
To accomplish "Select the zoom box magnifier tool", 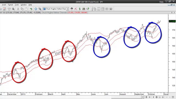I will pyautogui.click(x=40, y=9).
